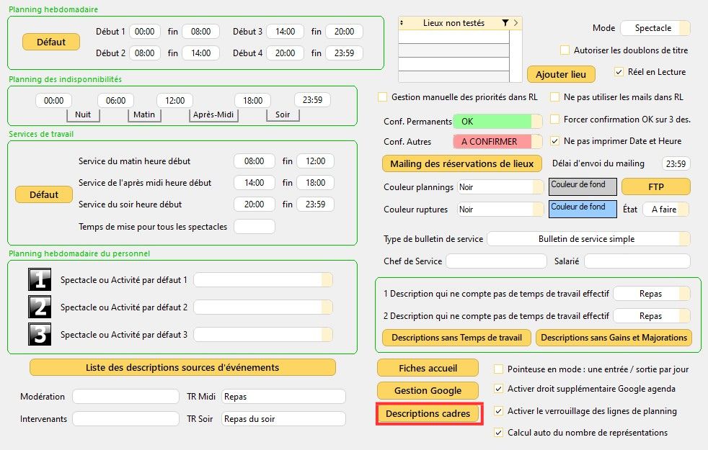
Task: Click the Chef de Service input field
Action: pyautogui.click(x=496, y=261)
